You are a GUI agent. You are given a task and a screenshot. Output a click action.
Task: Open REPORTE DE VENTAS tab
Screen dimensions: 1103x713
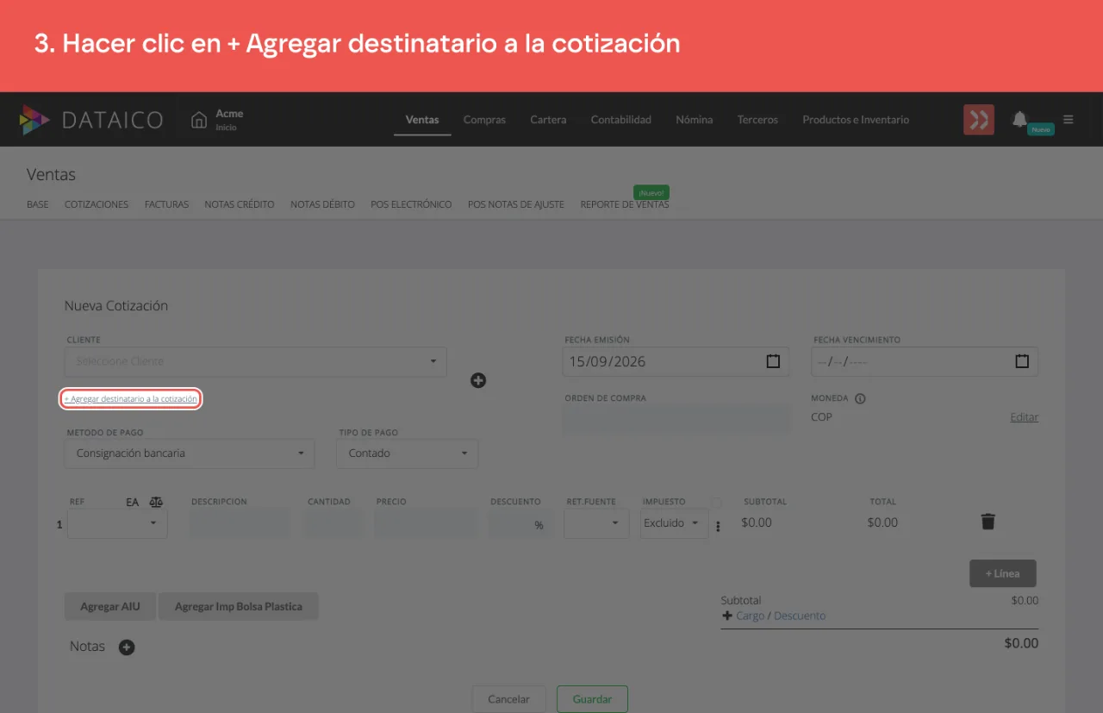point(625,204)
